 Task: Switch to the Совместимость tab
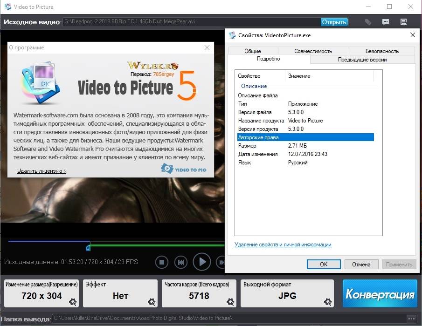313,51
